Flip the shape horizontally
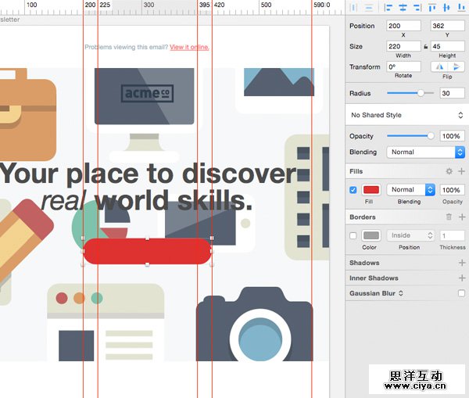The width and height of the screenshot is (469, 398). (x=438, y=67)
